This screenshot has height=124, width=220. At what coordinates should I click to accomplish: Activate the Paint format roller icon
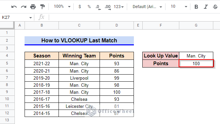[42, 7]
